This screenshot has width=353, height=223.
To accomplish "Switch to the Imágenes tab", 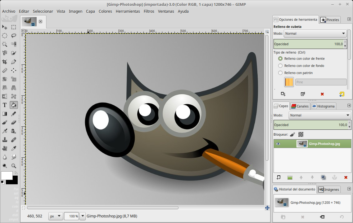I will 329,190.
